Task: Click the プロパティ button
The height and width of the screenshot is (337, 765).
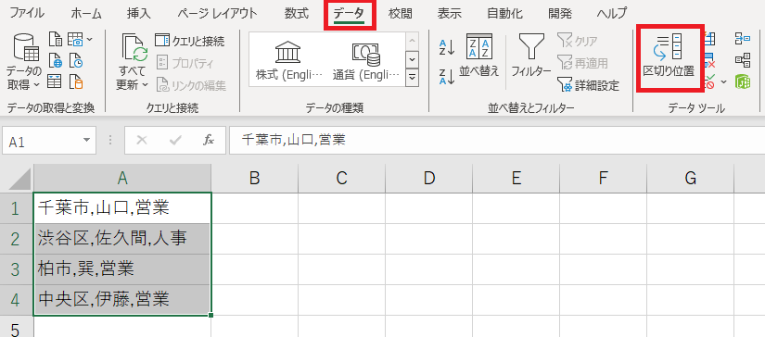Action: [x=185, y=63]
